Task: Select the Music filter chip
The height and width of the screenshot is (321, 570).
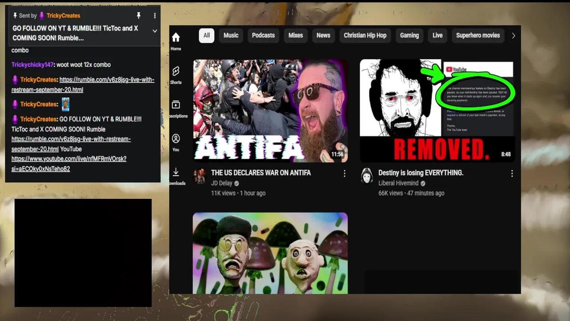Action: 231,36
